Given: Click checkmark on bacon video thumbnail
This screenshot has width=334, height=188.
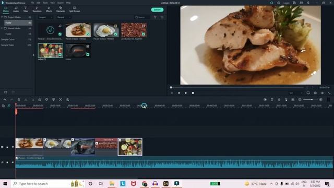Looking at the screenshot, I should [x=144, y=34].
